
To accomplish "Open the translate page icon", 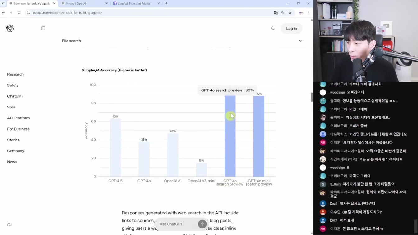I will pos(276,13).
